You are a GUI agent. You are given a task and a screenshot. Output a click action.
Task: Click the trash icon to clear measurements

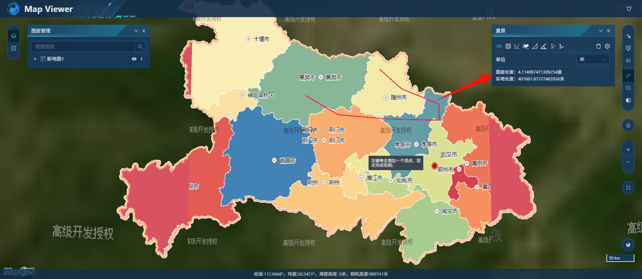point(598,46)
